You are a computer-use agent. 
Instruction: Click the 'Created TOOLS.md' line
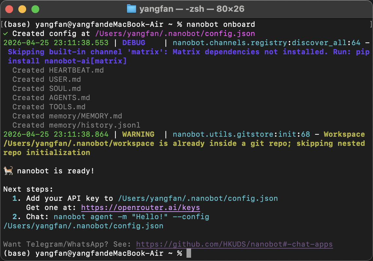pos(49,107)
